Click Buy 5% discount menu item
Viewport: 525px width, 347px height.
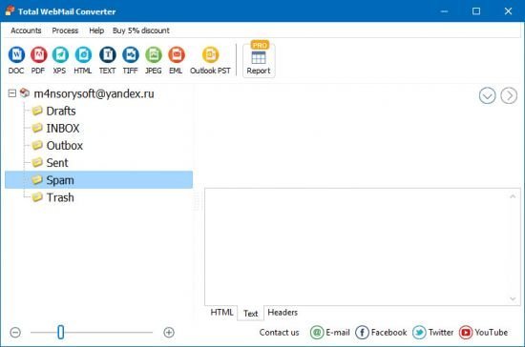click(x=141, y=31)
